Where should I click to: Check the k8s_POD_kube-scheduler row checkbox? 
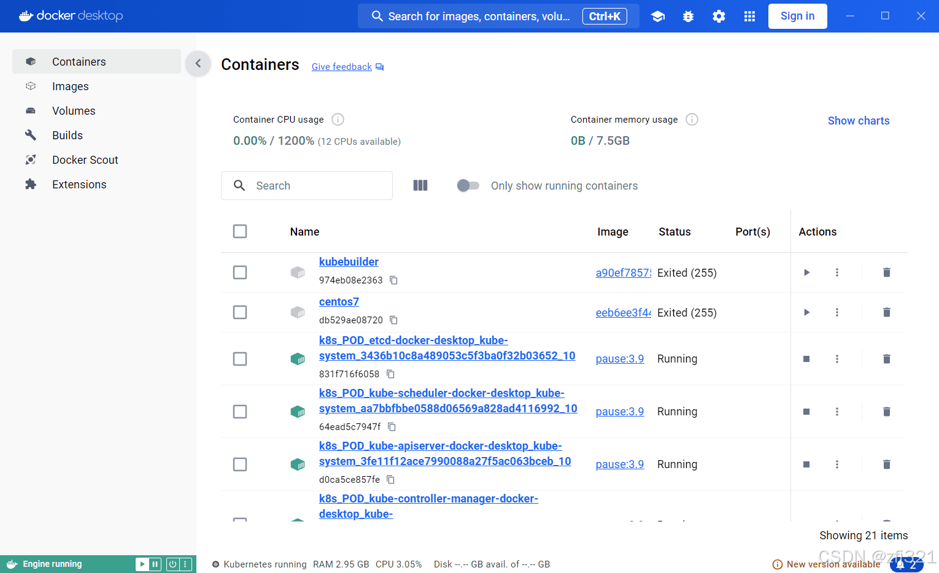pos(240,412)
